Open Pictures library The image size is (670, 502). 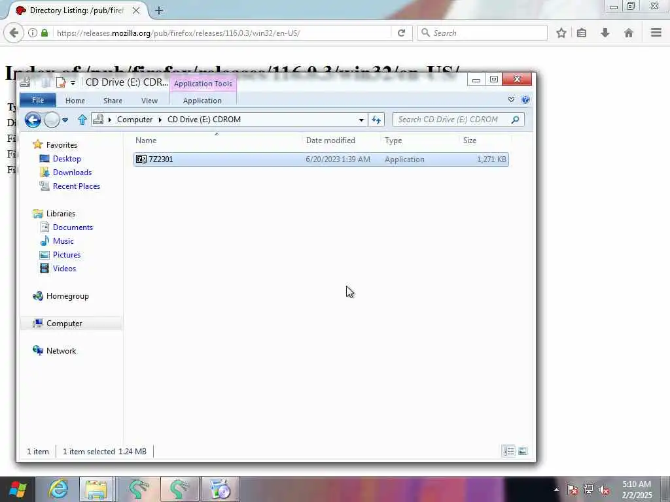point(67,255)
